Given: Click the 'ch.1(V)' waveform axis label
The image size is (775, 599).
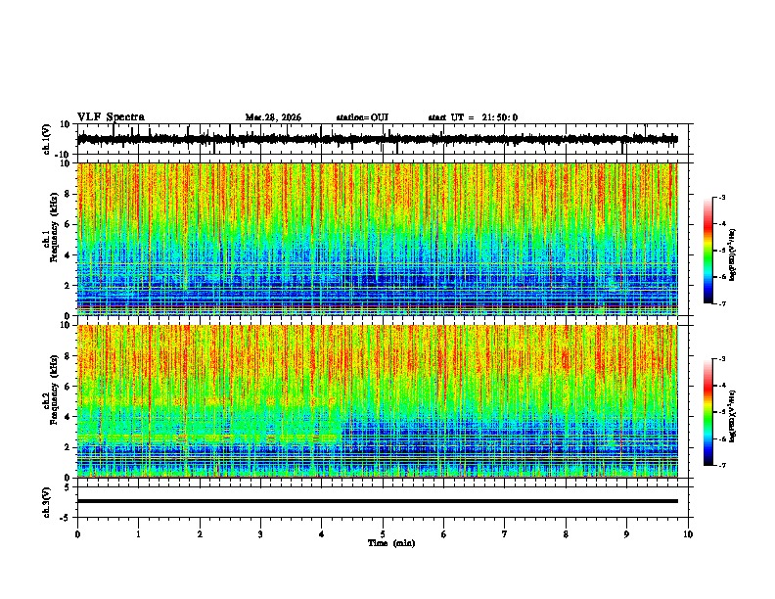Looking at the screenshot, I should (x=46, y=139).
